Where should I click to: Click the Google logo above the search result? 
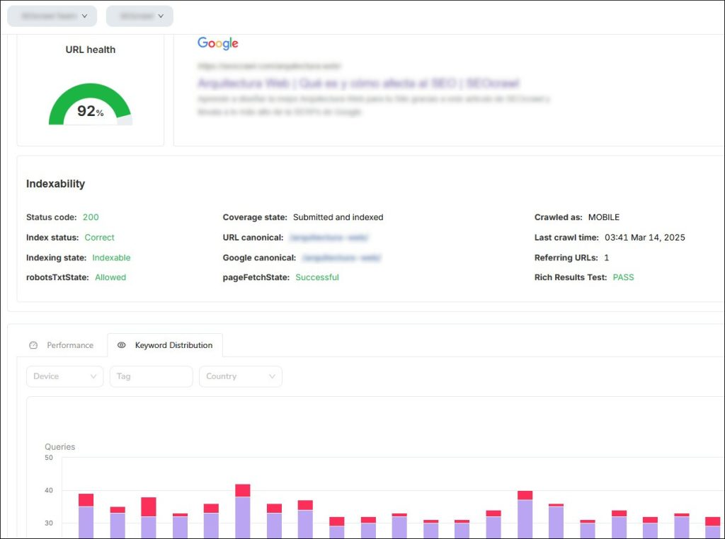(x=217, y=43)
